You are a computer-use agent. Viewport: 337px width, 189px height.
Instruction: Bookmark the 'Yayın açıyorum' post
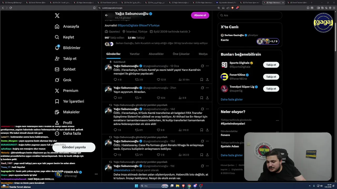pyautogui.click(x=201, y=98)
